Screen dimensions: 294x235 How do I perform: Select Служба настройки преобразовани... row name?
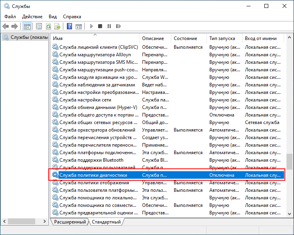click(99, 92)
